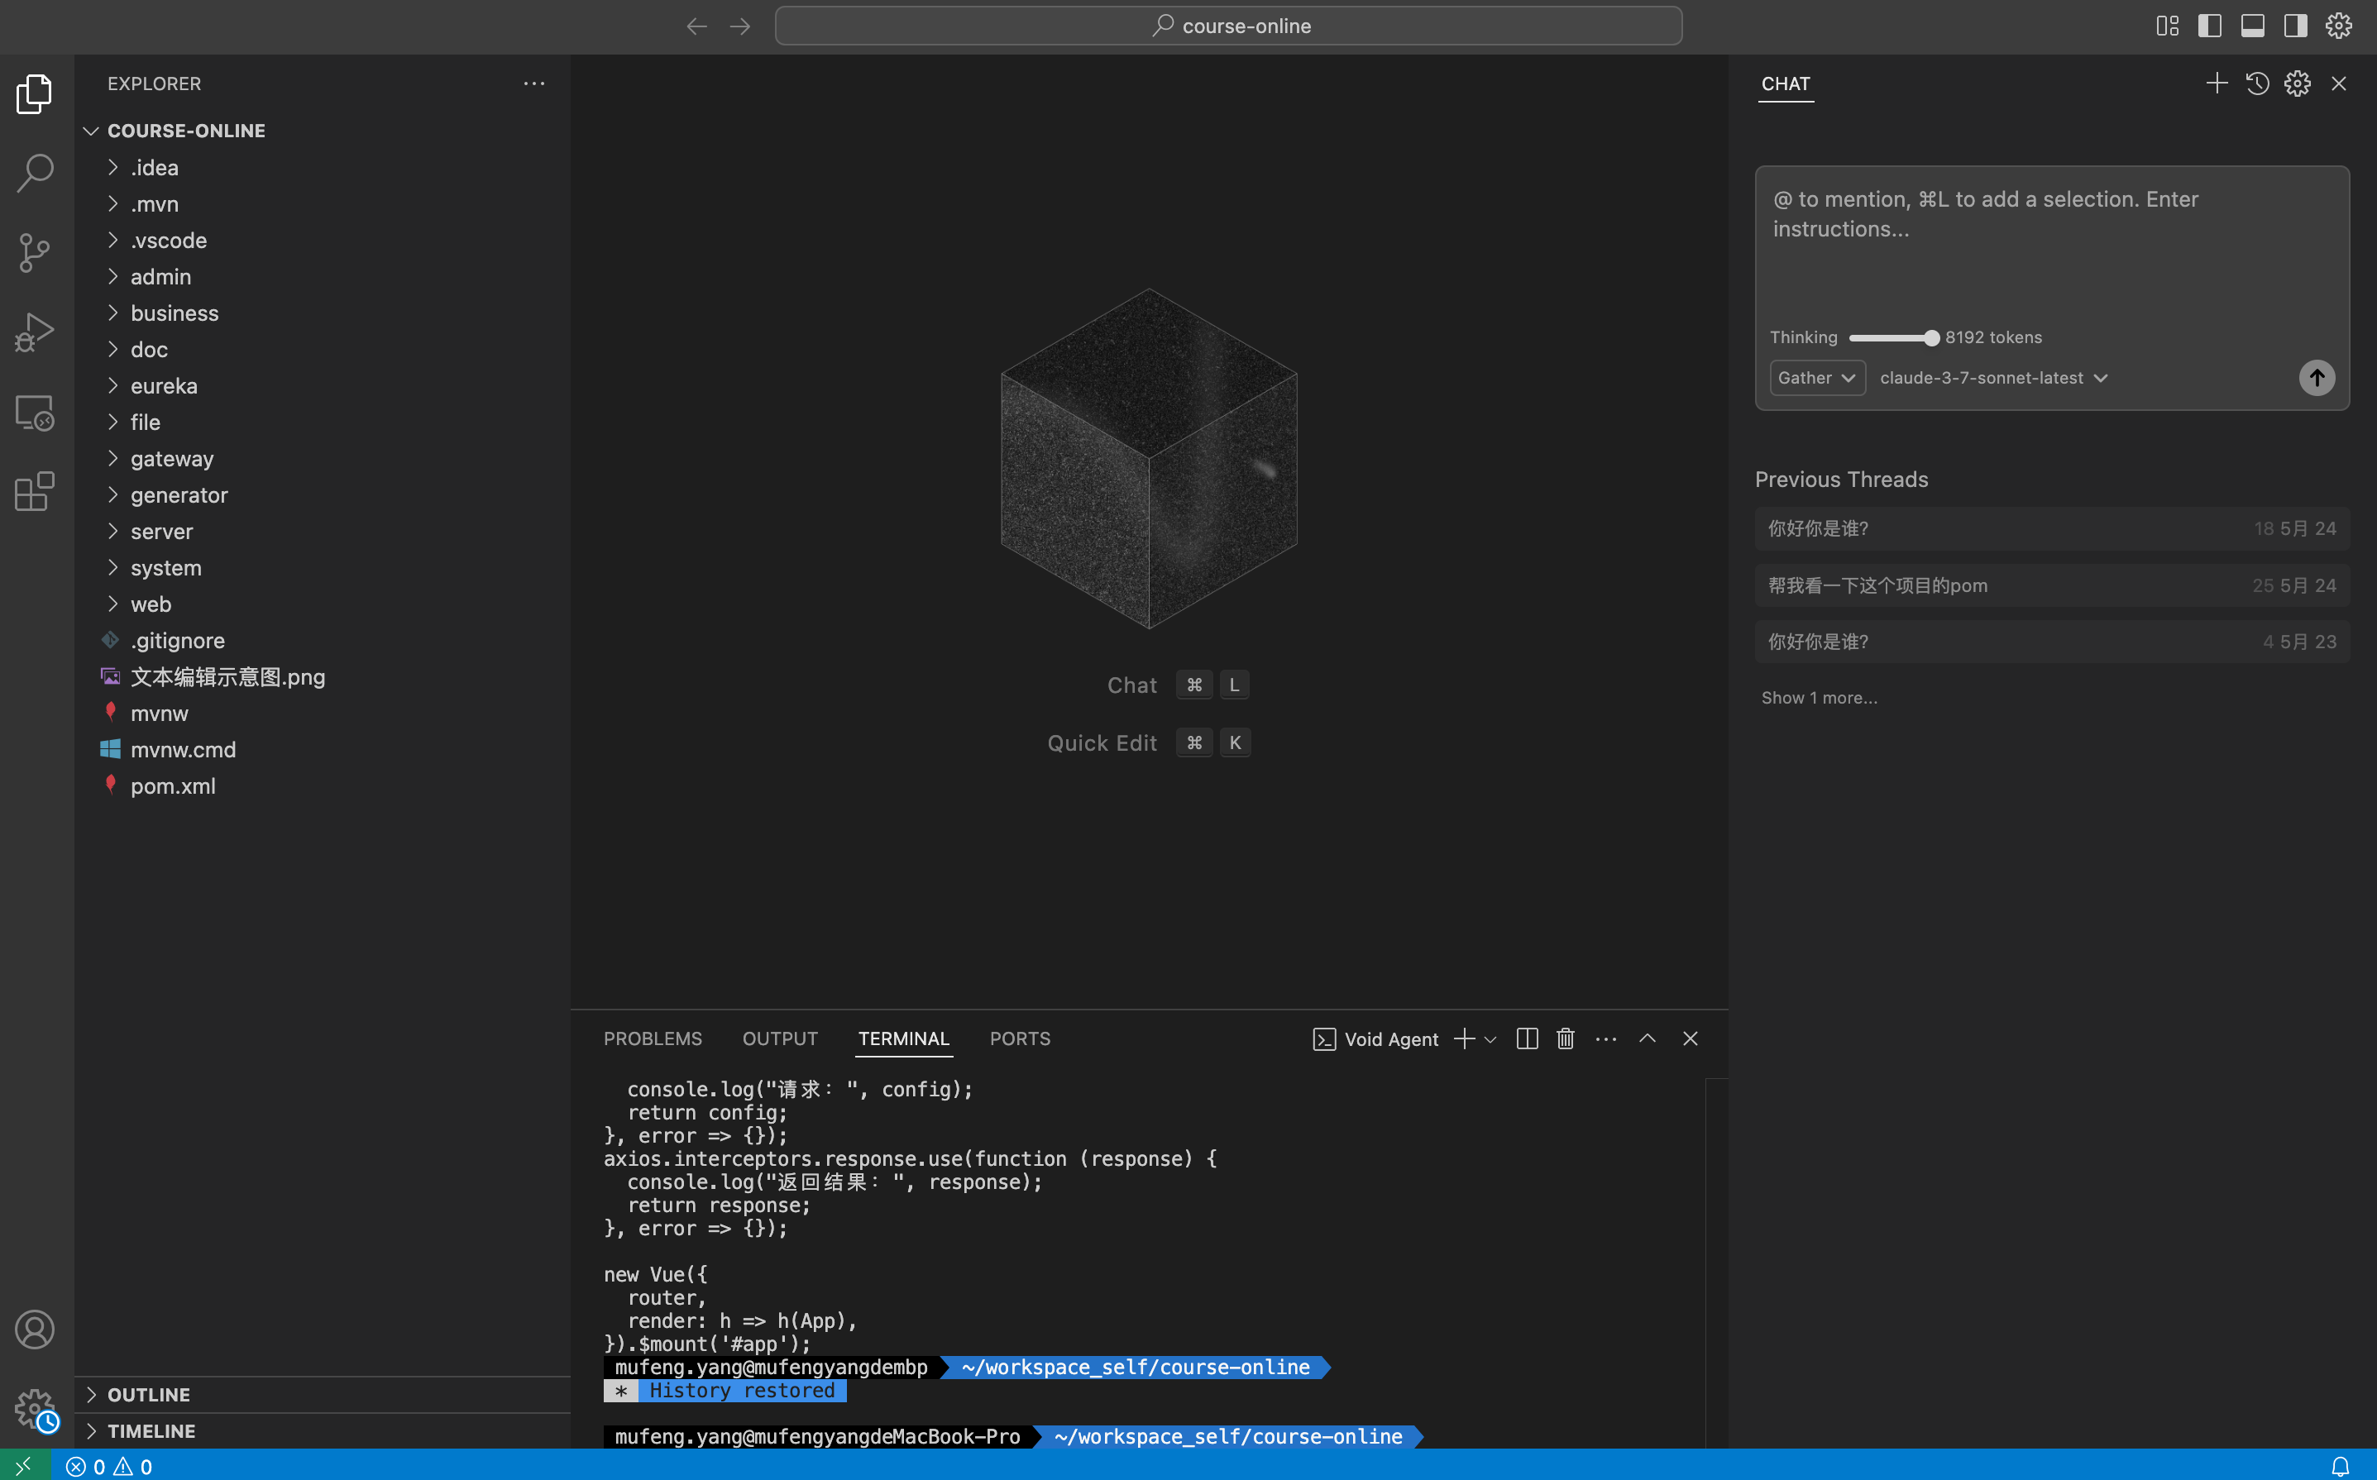2377x1480 pixels.
Task: Switch to the OUTPUT tab
Action: click(x=779, y=1038)
